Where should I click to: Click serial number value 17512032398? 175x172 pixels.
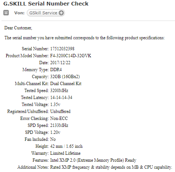[62, 49]
